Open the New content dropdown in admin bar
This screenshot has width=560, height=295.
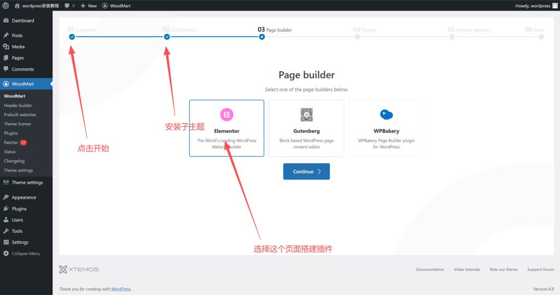point(89,5)
